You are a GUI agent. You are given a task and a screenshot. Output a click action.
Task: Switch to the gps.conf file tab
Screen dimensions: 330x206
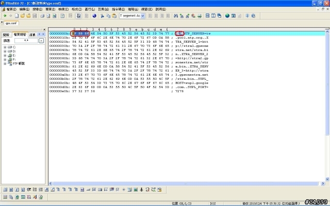point(11,23)
